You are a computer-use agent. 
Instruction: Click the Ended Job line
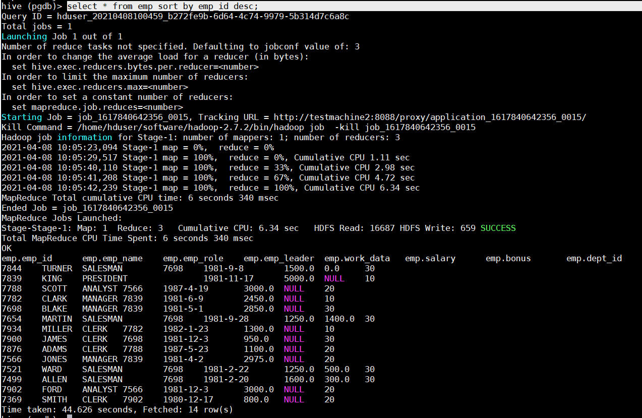click(x=87, y=208)
